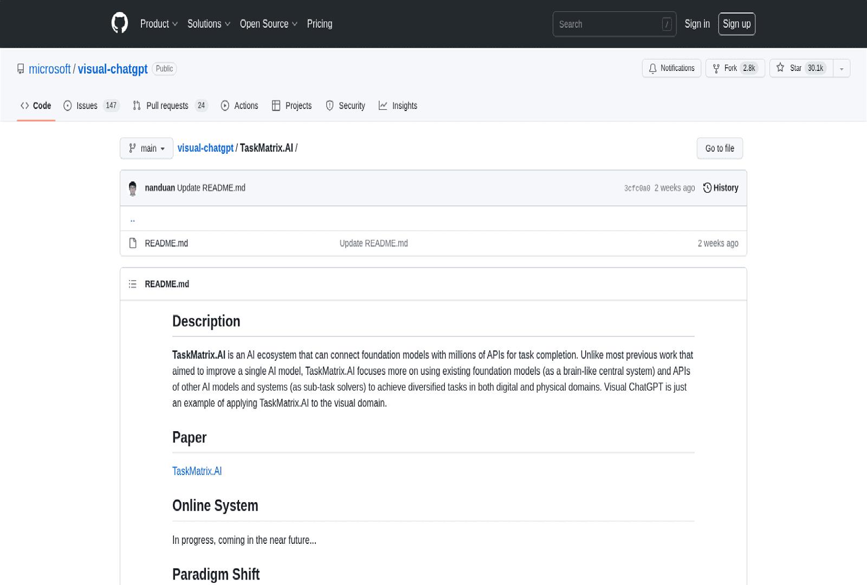Open commit History for TaskMatrix.AI
Image resolution: width=867 pixels, height=585 pixels.
[721, 187]
